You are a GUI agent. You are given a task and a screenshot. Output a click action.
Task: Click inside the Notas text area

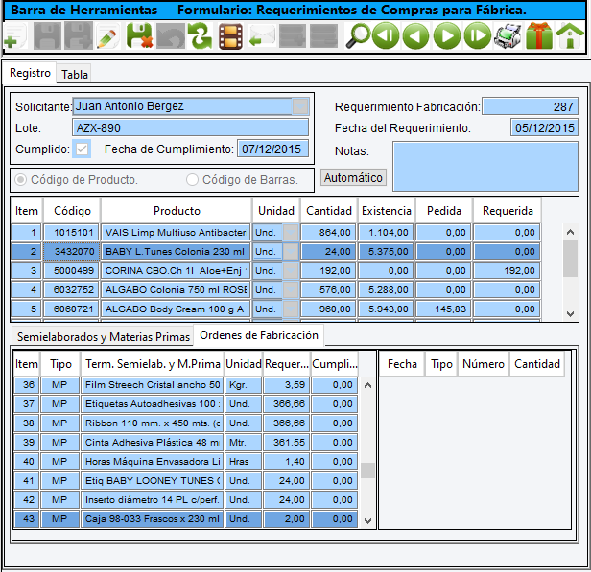[x=485, y=167]
